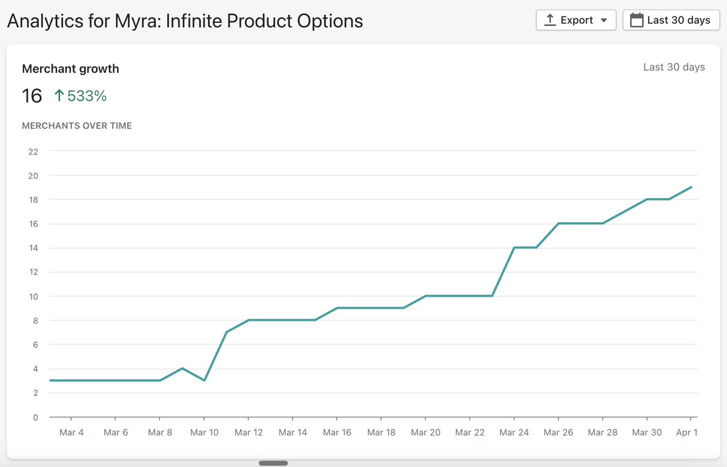This screenshot has height=467, width=727.
Task: Click the Merchant growth card heading
Action: coord(70,69)
